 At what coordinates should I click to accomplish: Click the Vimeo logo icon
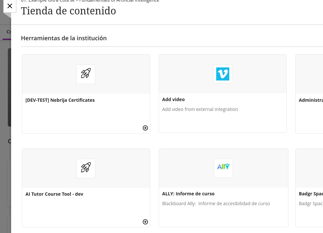223,74
